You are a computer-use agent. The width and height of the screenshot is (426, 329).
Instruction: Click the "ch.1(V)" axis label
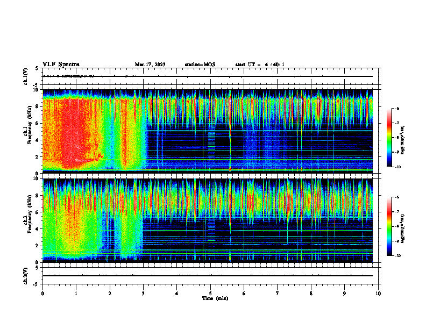tap(26, 76)
